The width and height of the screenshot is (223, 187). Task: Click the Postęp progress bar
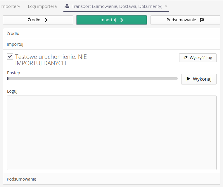click(92, 78)
